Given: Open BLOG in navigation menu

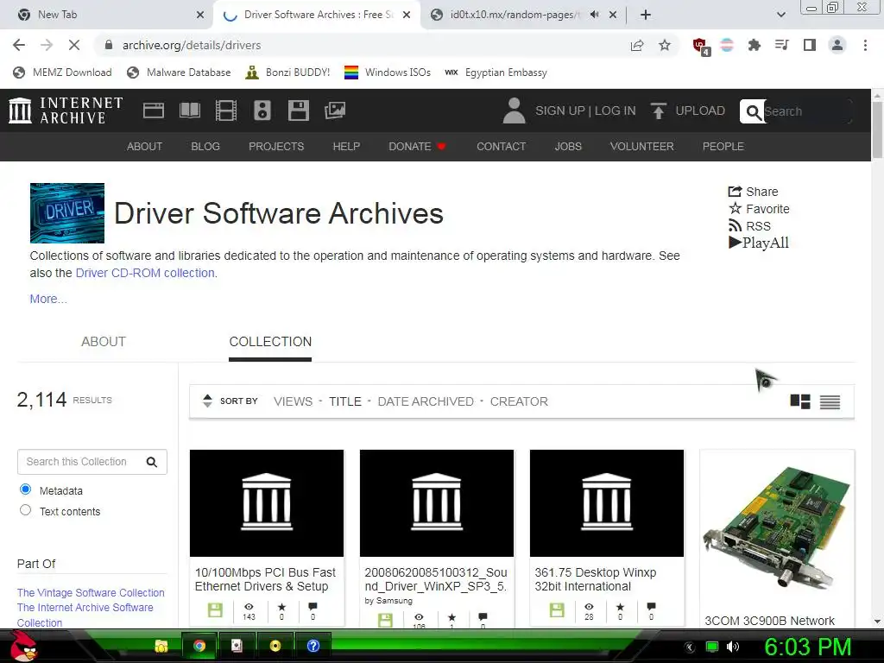Looking at the screenshot, I should click(x=205, y=147).
